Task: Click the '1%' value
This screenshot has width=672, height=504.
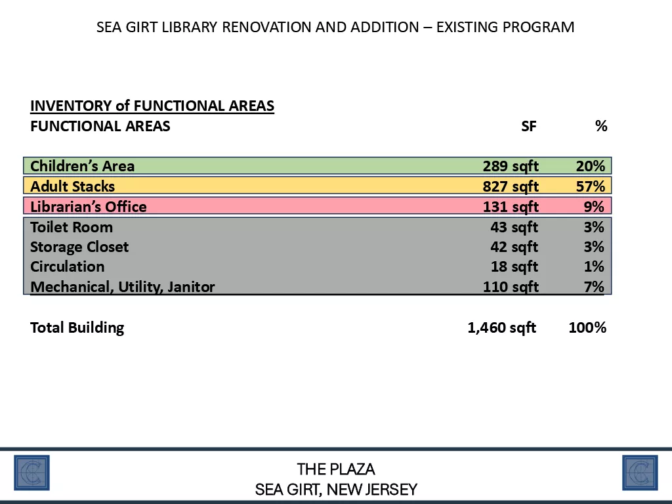Action: (594, 266)
